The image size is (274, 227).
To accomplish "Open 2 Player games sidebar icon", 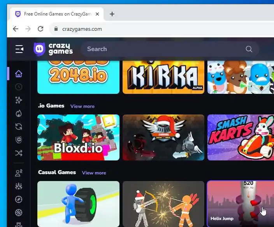I will pyautogui.click(x=19, y=173).
